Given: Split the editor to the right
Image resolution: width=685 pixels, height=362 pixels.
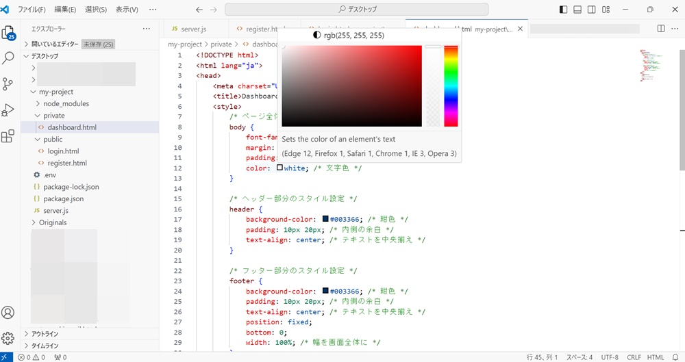Looking at the screenshot, I should [661, 28].
